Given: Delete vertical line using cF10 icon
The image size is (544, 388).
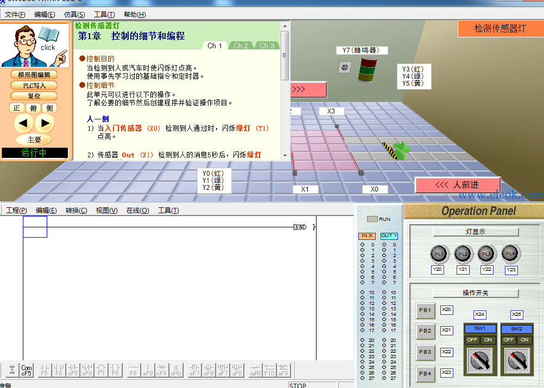Looking at the screenshot, I should point(176,370).
